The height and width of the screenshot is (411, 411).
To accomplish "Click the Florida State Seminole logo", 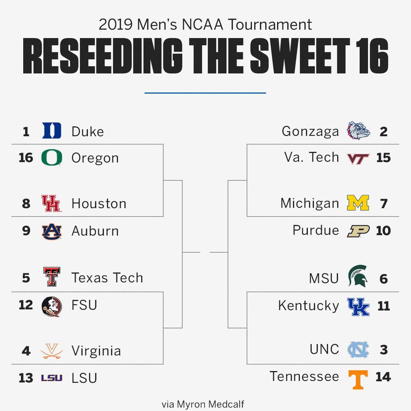I will pyautogui.click(x=52, y=307).
